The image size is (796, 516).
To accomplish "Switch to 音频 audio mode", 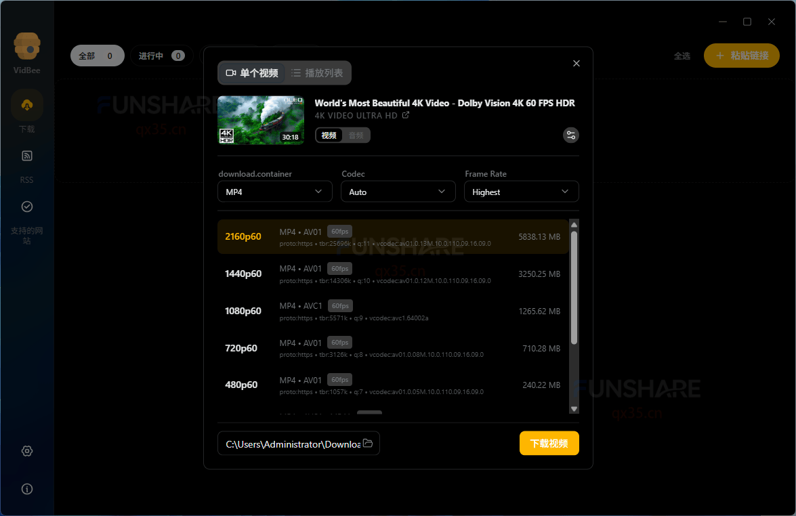I will [356, 135].
